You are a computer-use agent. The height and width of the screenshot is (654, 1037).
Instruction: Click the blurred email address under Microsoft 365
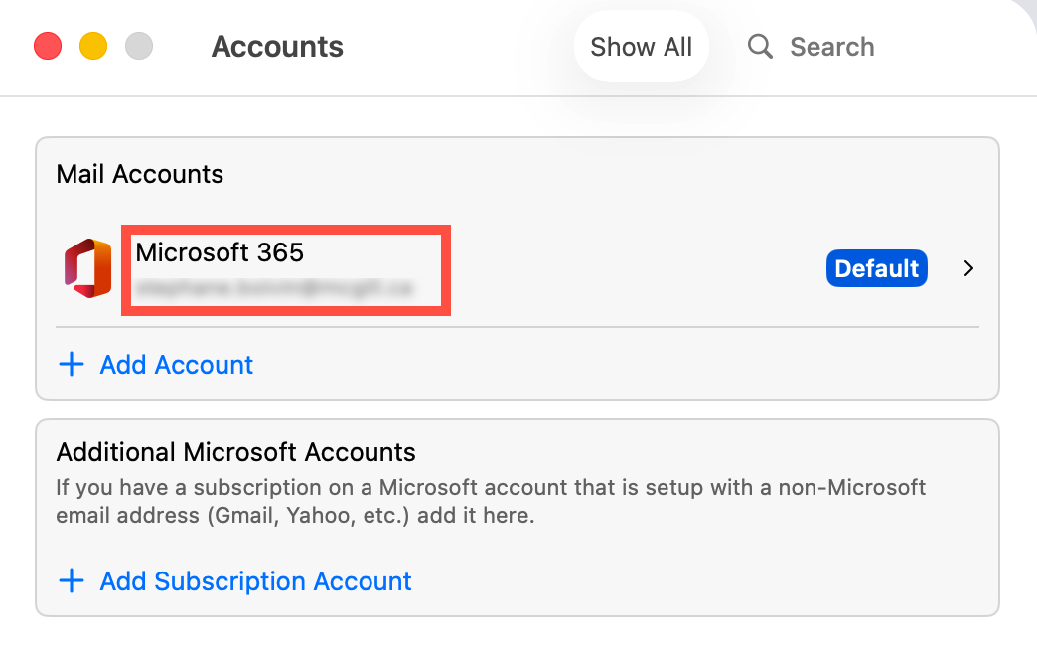pos(275,289)
